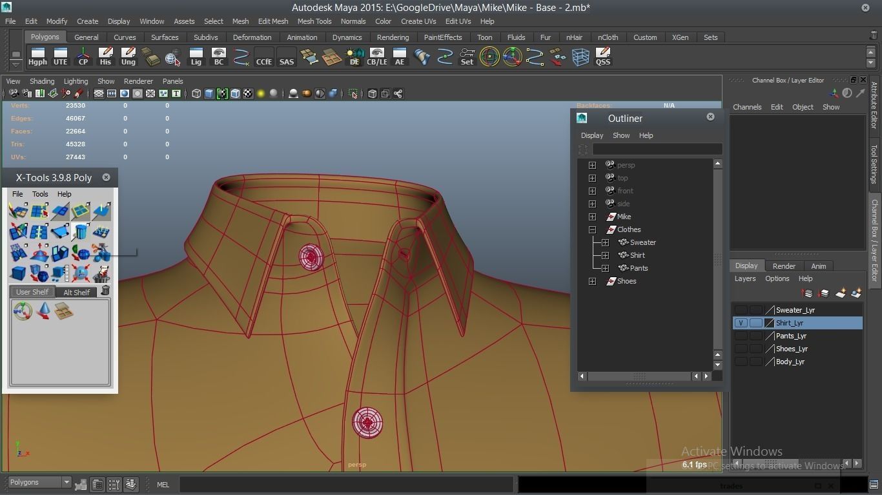The image size is (882, 495).
Task: Click the Set key shelf icon
Action: (x=467, y=57)
